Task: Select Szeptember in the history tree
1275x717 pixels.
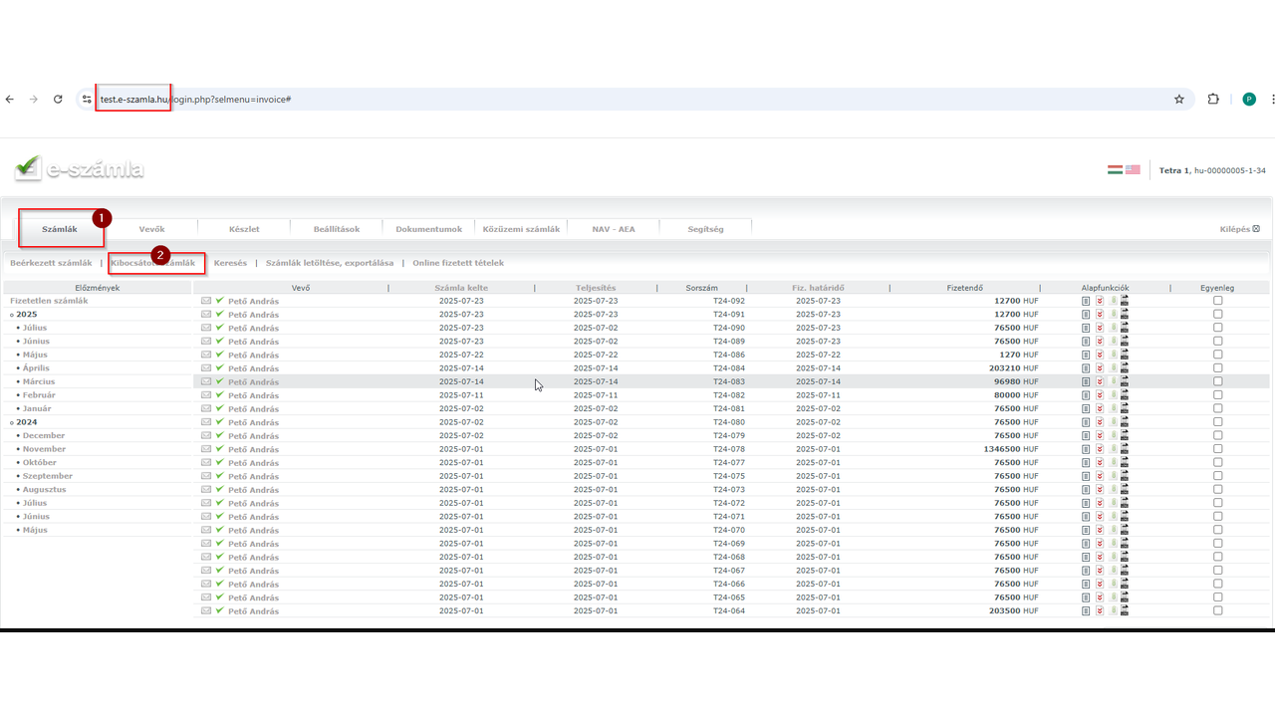Action: 47,476
